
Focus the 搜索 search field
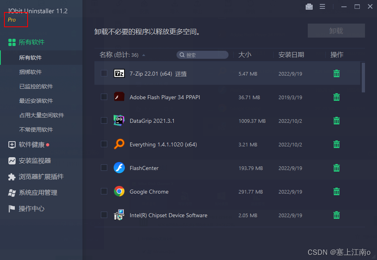(203, 55)
